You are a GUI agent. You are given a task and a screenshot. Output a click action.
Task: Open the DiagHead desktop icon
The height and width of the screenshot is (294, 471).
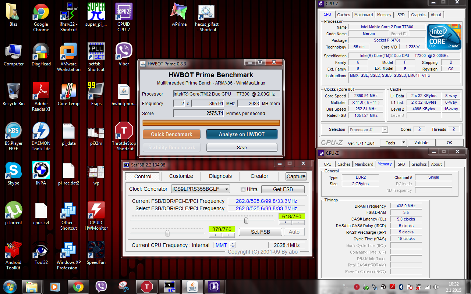41,54
